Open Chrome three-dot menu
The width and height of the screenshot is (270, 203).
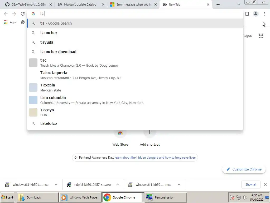264,14
